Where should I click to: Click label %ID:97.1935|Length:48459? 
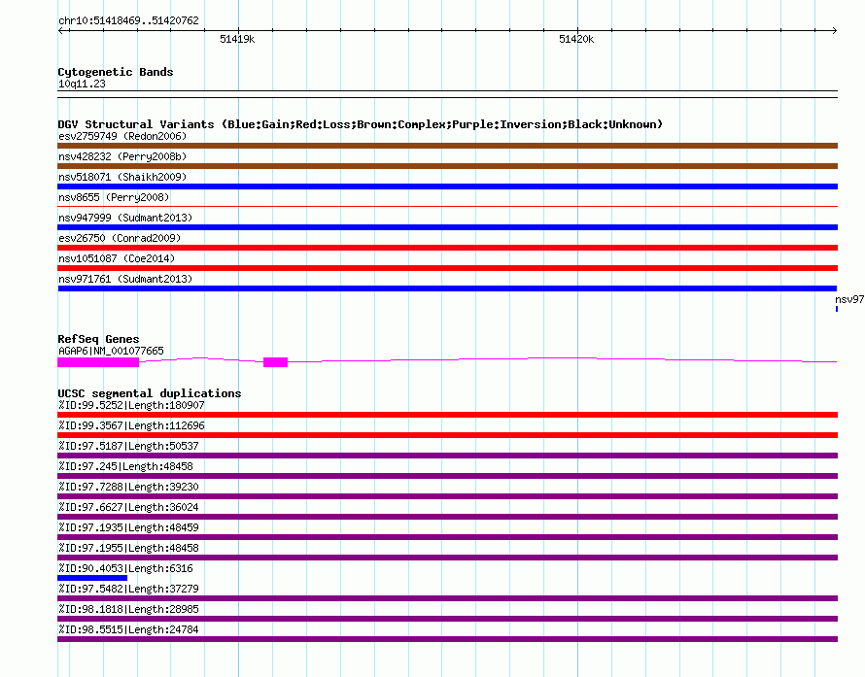(128, 527)
